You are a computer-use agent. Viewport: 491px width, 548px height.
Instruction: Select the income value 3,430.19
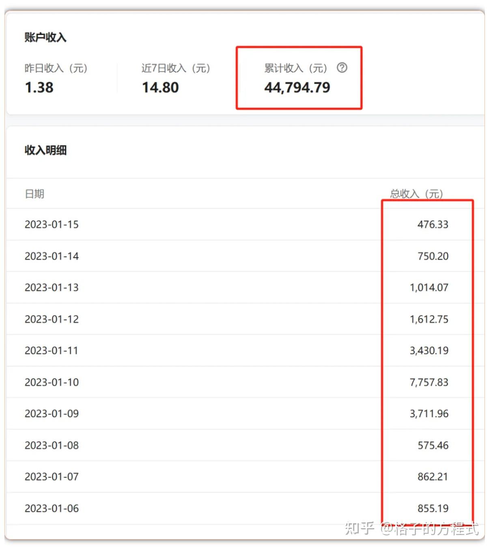(x=429, y=350)
